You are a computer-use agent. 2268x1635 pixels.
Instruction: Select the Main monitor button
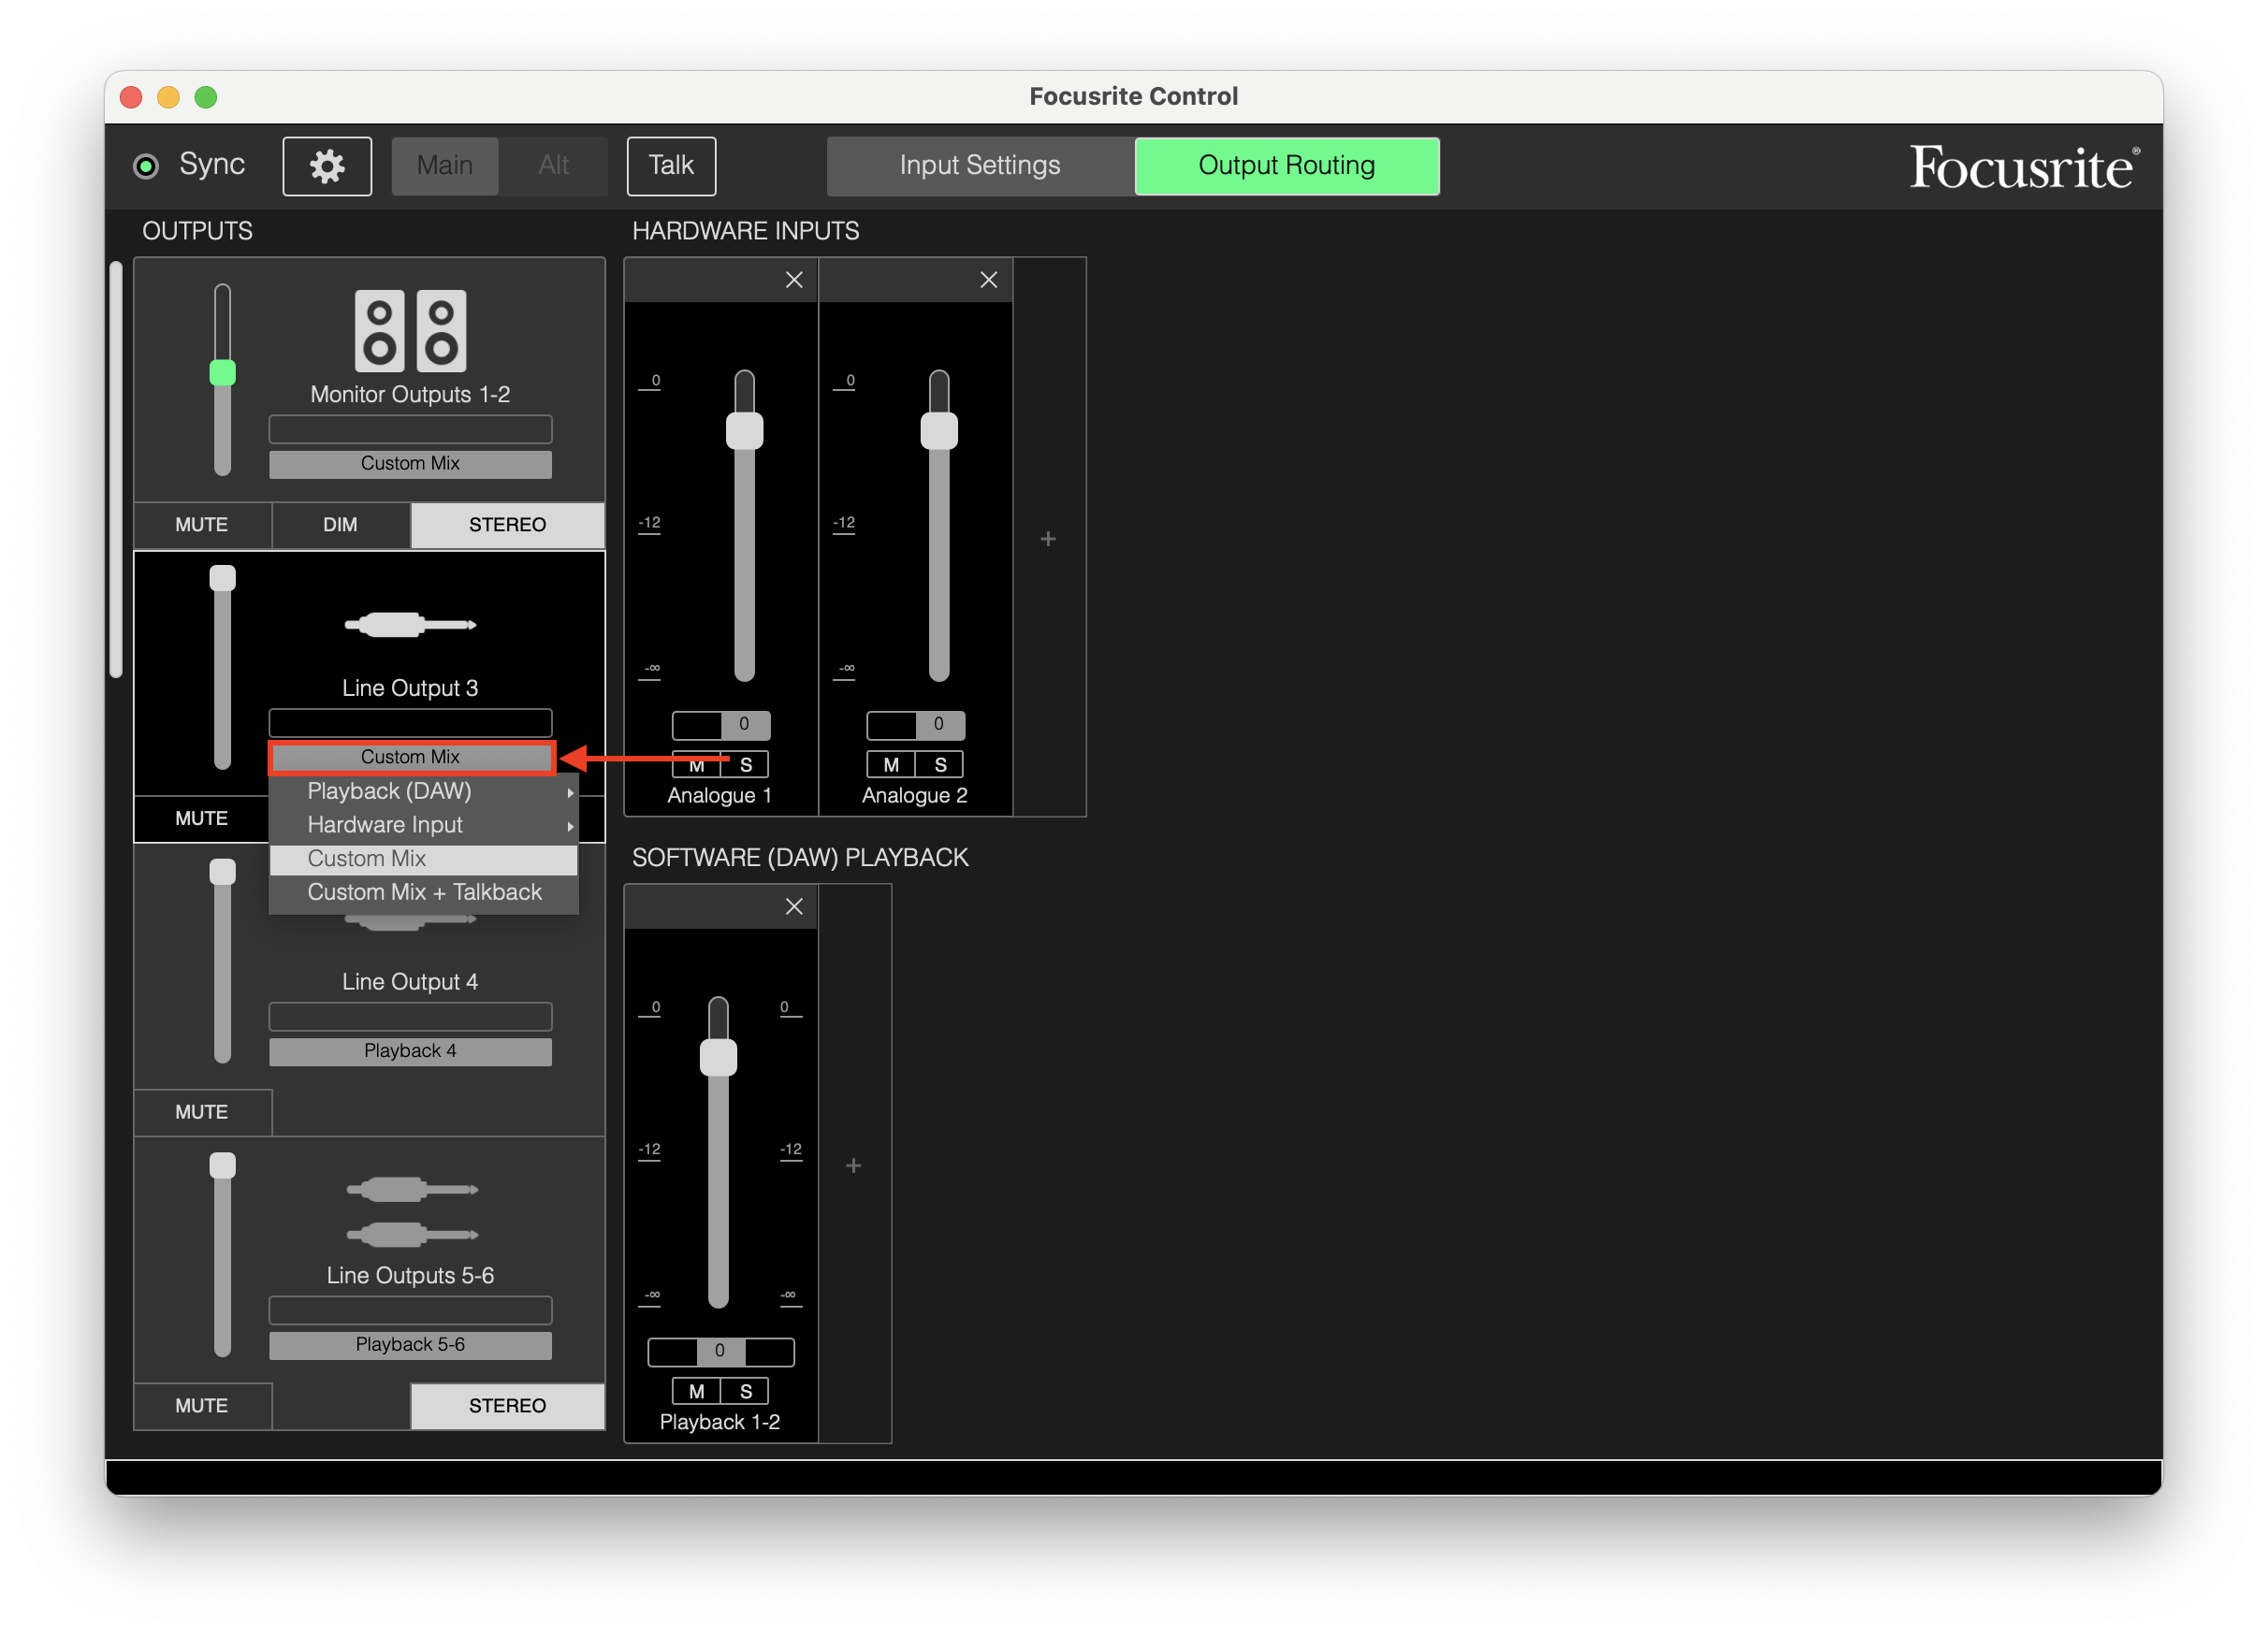pos(445,166)
